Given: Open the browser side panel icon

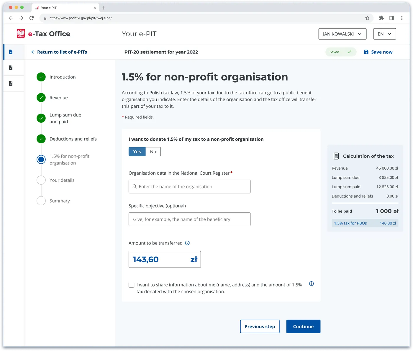Looking at the screenshot, I should pyautogui.click(x=391, y=18).
